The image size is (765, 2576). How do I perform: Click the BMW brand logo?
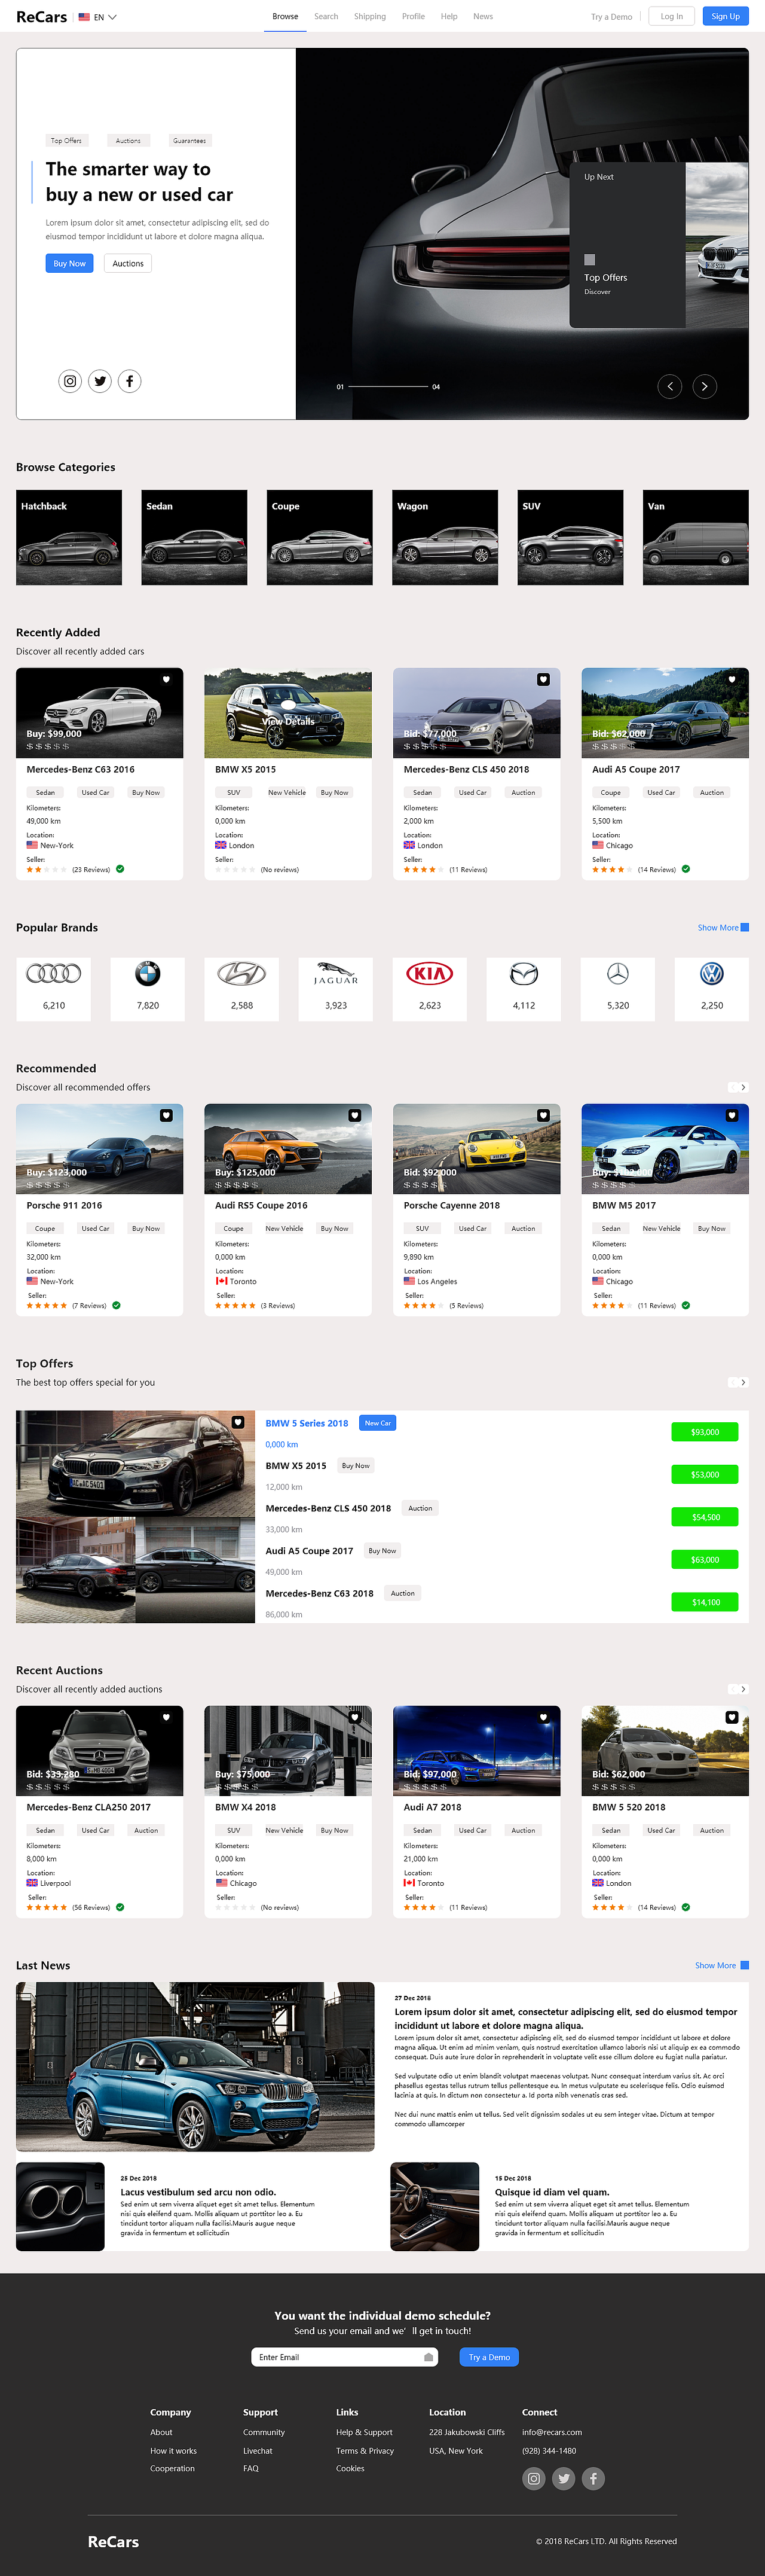click(x=148, y=973)
